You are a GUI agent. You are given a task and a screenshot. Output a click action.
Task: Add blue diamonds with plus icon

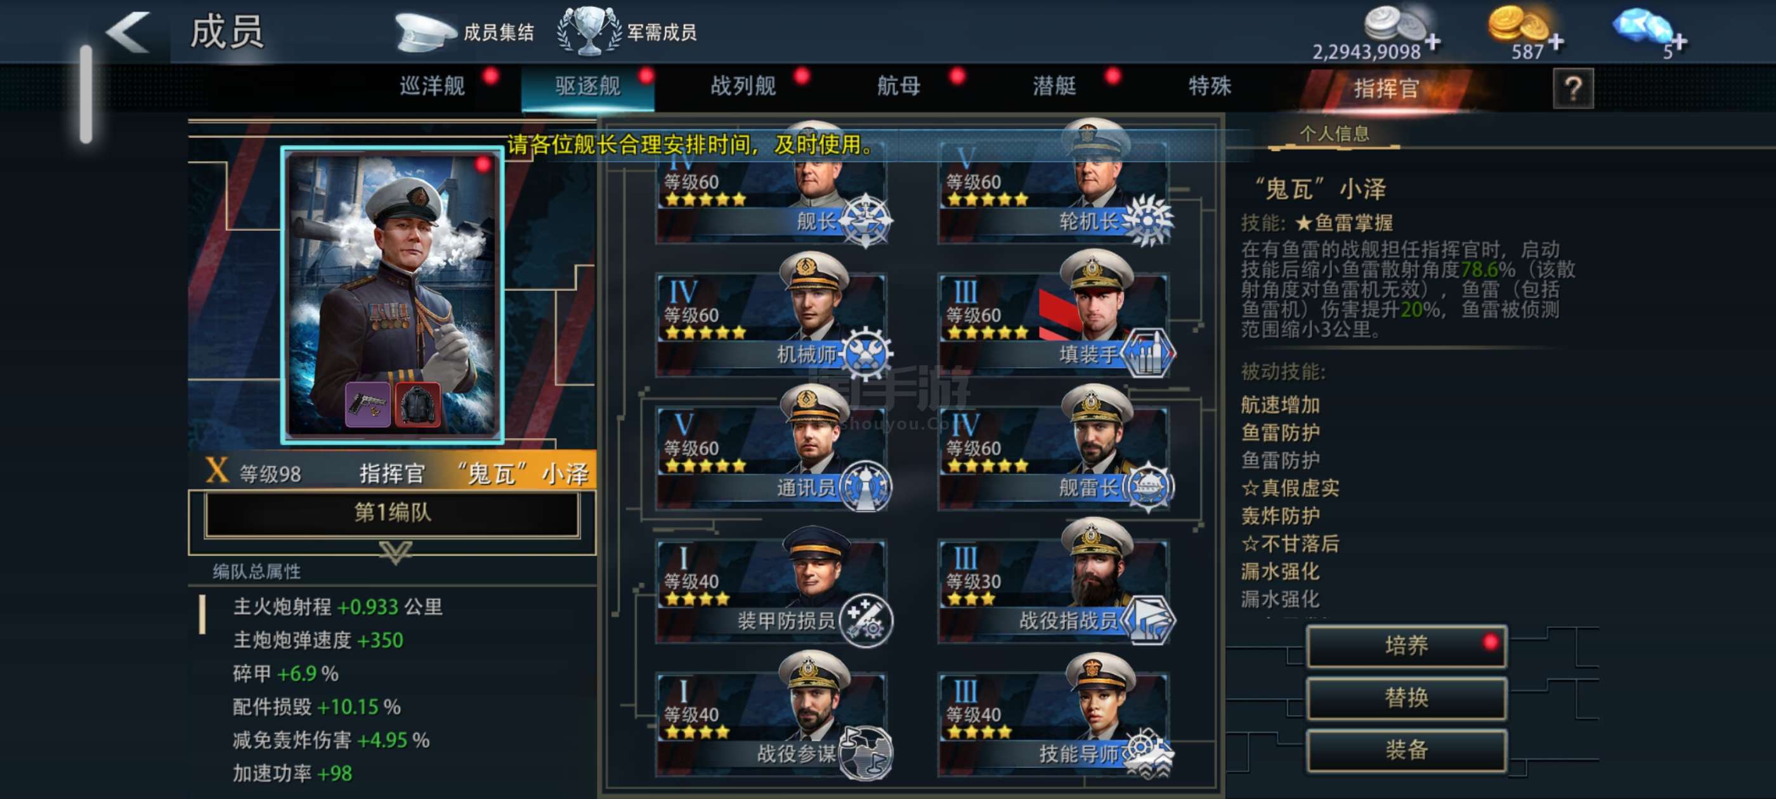coord(1680,42)
